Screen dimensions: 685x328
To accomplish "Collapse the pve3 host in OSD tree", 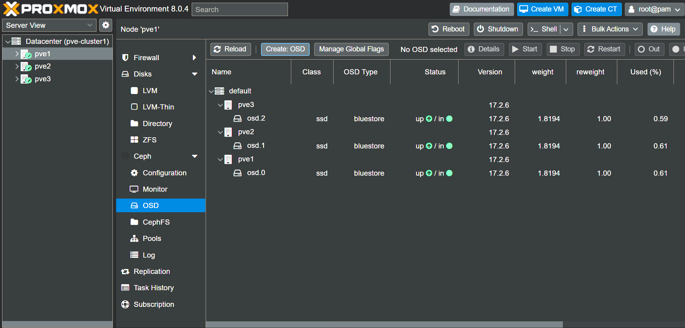I will click(220, 105).
